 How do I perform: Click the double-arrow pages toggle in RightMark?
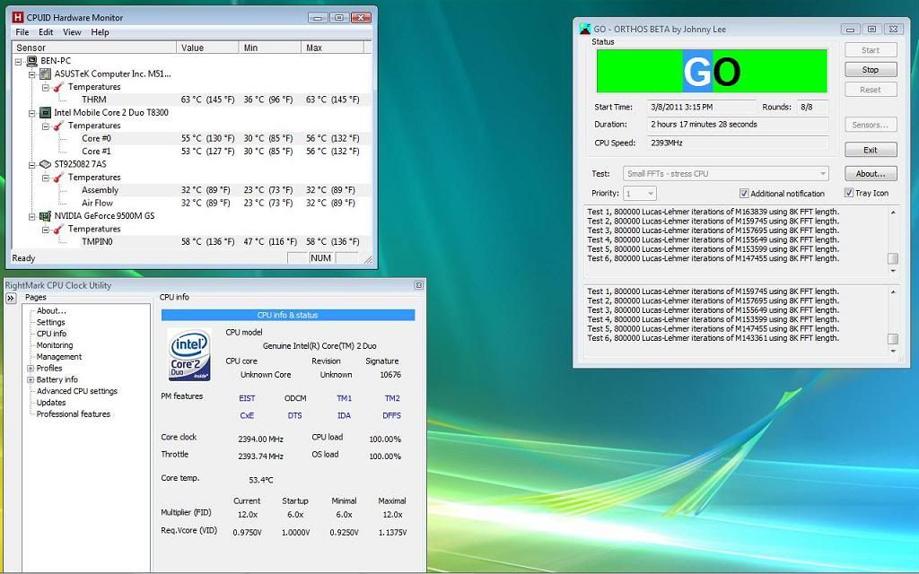11,298
